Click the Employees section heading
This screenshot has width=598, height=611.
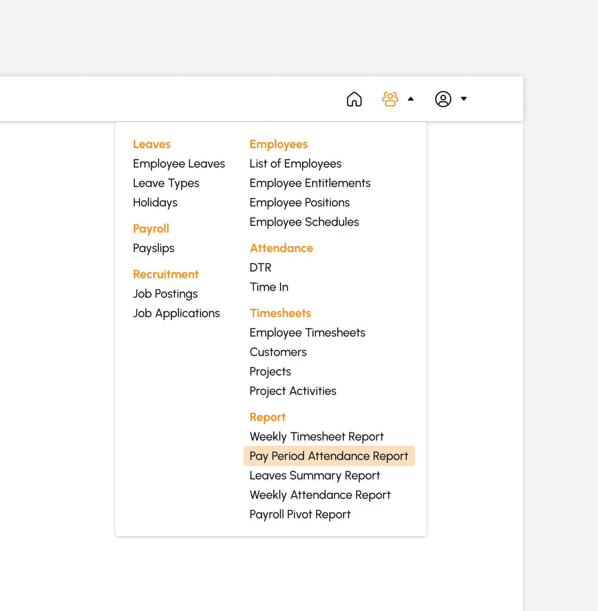click(278, 144)
